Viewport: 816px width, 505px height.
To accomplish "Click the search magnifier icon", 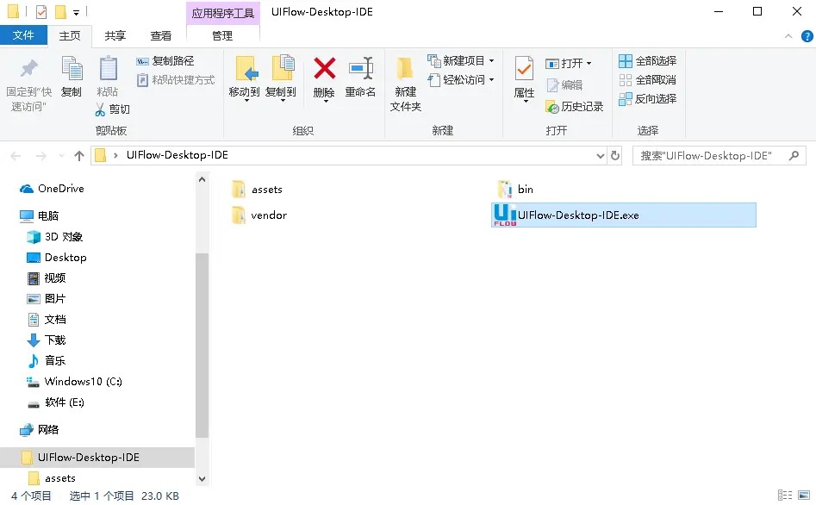I will (x=794, y=155).
